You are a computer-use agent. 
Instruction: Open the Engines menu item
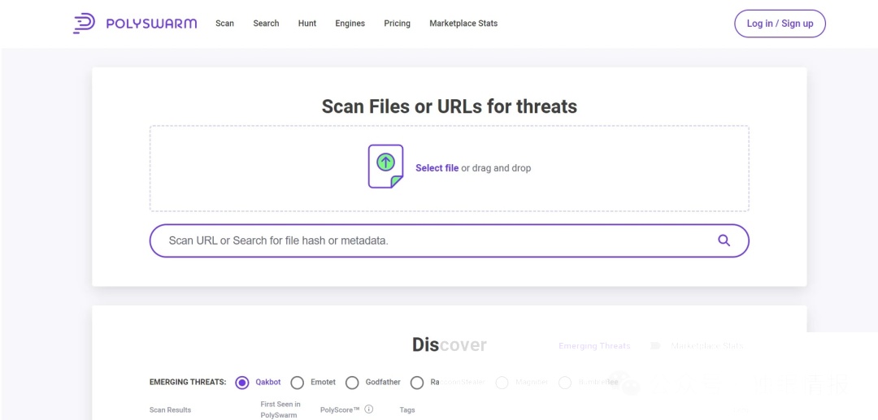pyautogui.click(x=350, y=24)
